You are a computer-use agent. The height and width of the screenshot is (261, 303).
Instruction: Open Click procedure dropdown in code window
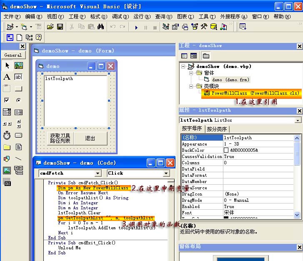coord(166,173)
